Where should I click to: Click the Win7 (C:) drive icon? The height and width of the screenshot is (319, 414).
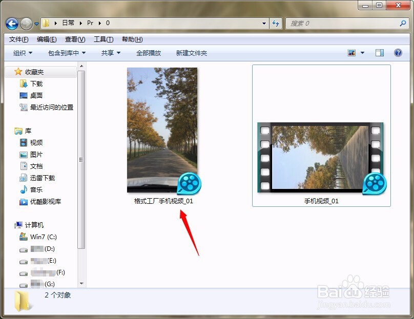click(24, 237)
